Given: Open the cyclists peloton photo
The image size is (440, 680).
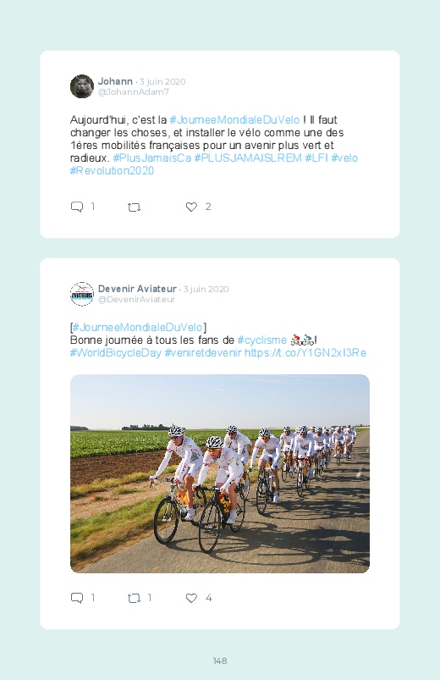Looking at the screenshot, I should pyautogui.click(x=220, y=473).
